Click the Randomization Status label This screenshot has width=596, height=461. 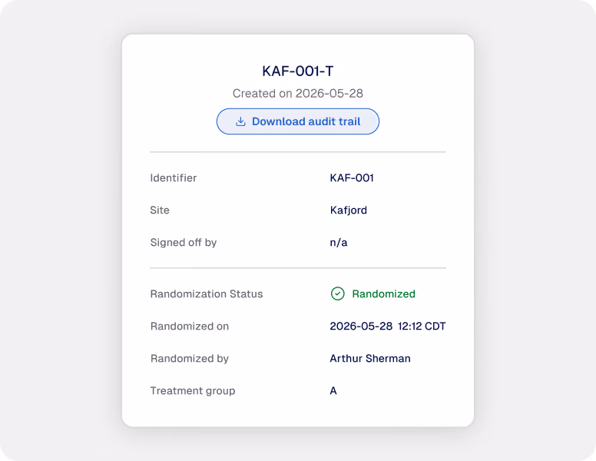207,294
